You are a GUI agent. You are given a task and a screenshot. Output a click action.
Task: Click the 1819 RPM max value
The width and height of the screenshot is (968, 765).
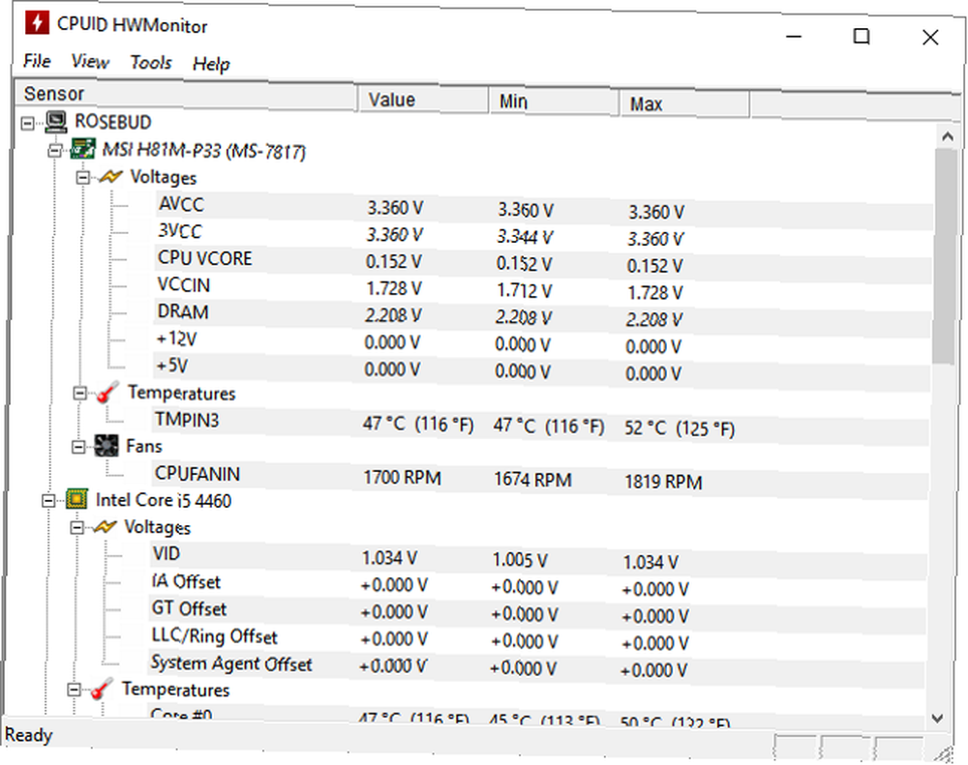tap(664, 482)
